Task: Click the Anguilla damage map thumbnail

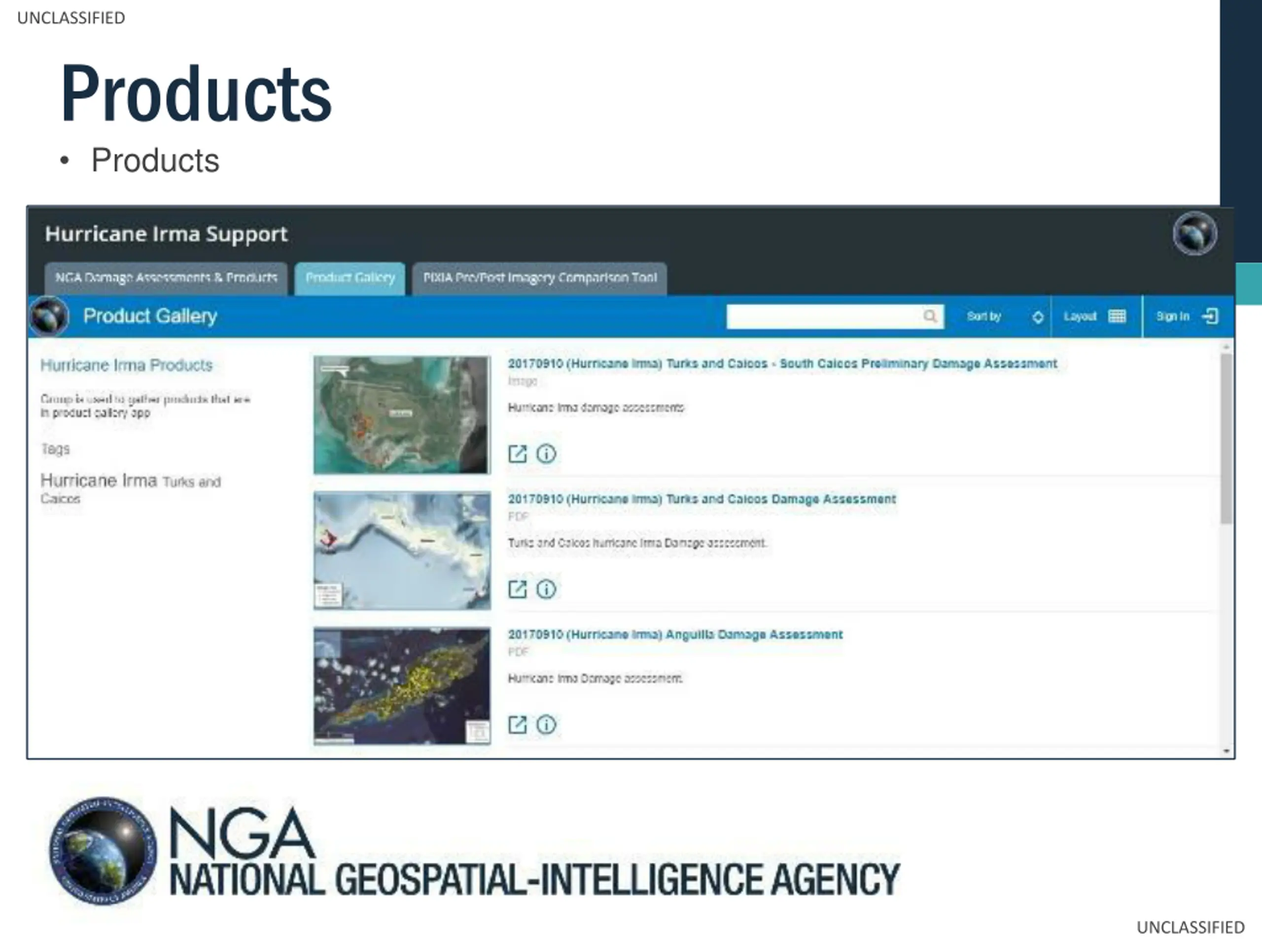Action: pyautogui.click(x=402, y=686)
